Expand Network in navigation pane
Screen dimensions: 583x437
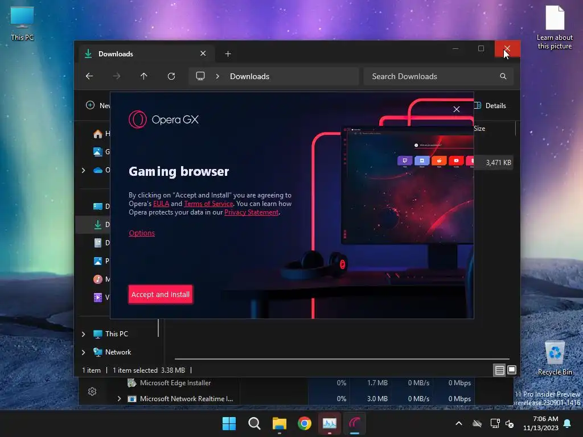tap(83, 352)
